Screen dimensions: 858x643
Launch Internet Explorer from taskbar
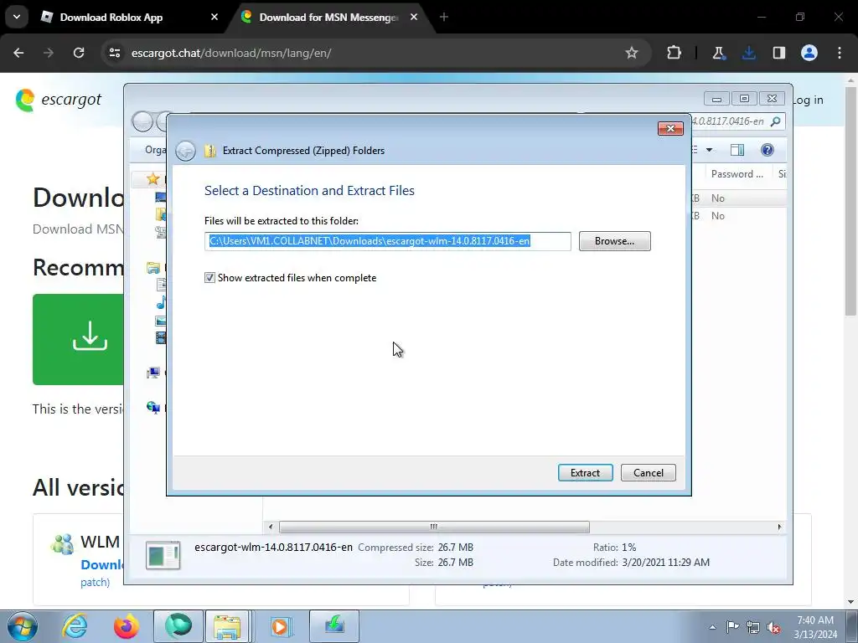[x=75, y=626]
